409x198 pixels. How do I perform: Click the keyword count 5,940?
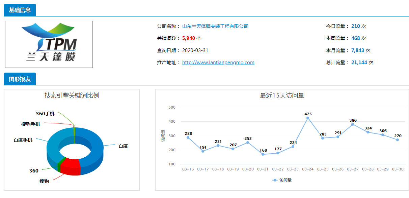click(189, 38)
